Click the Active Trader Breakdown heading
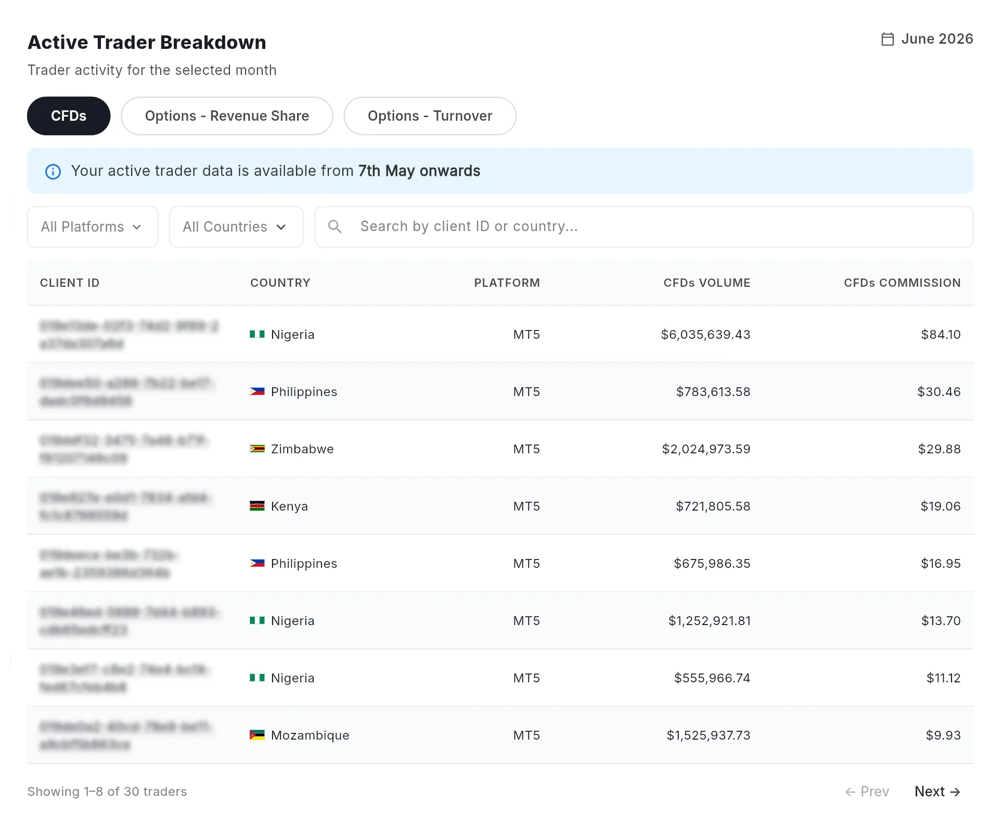The height and width of the screenshot is (838, 1004). [x=147, y=43]
